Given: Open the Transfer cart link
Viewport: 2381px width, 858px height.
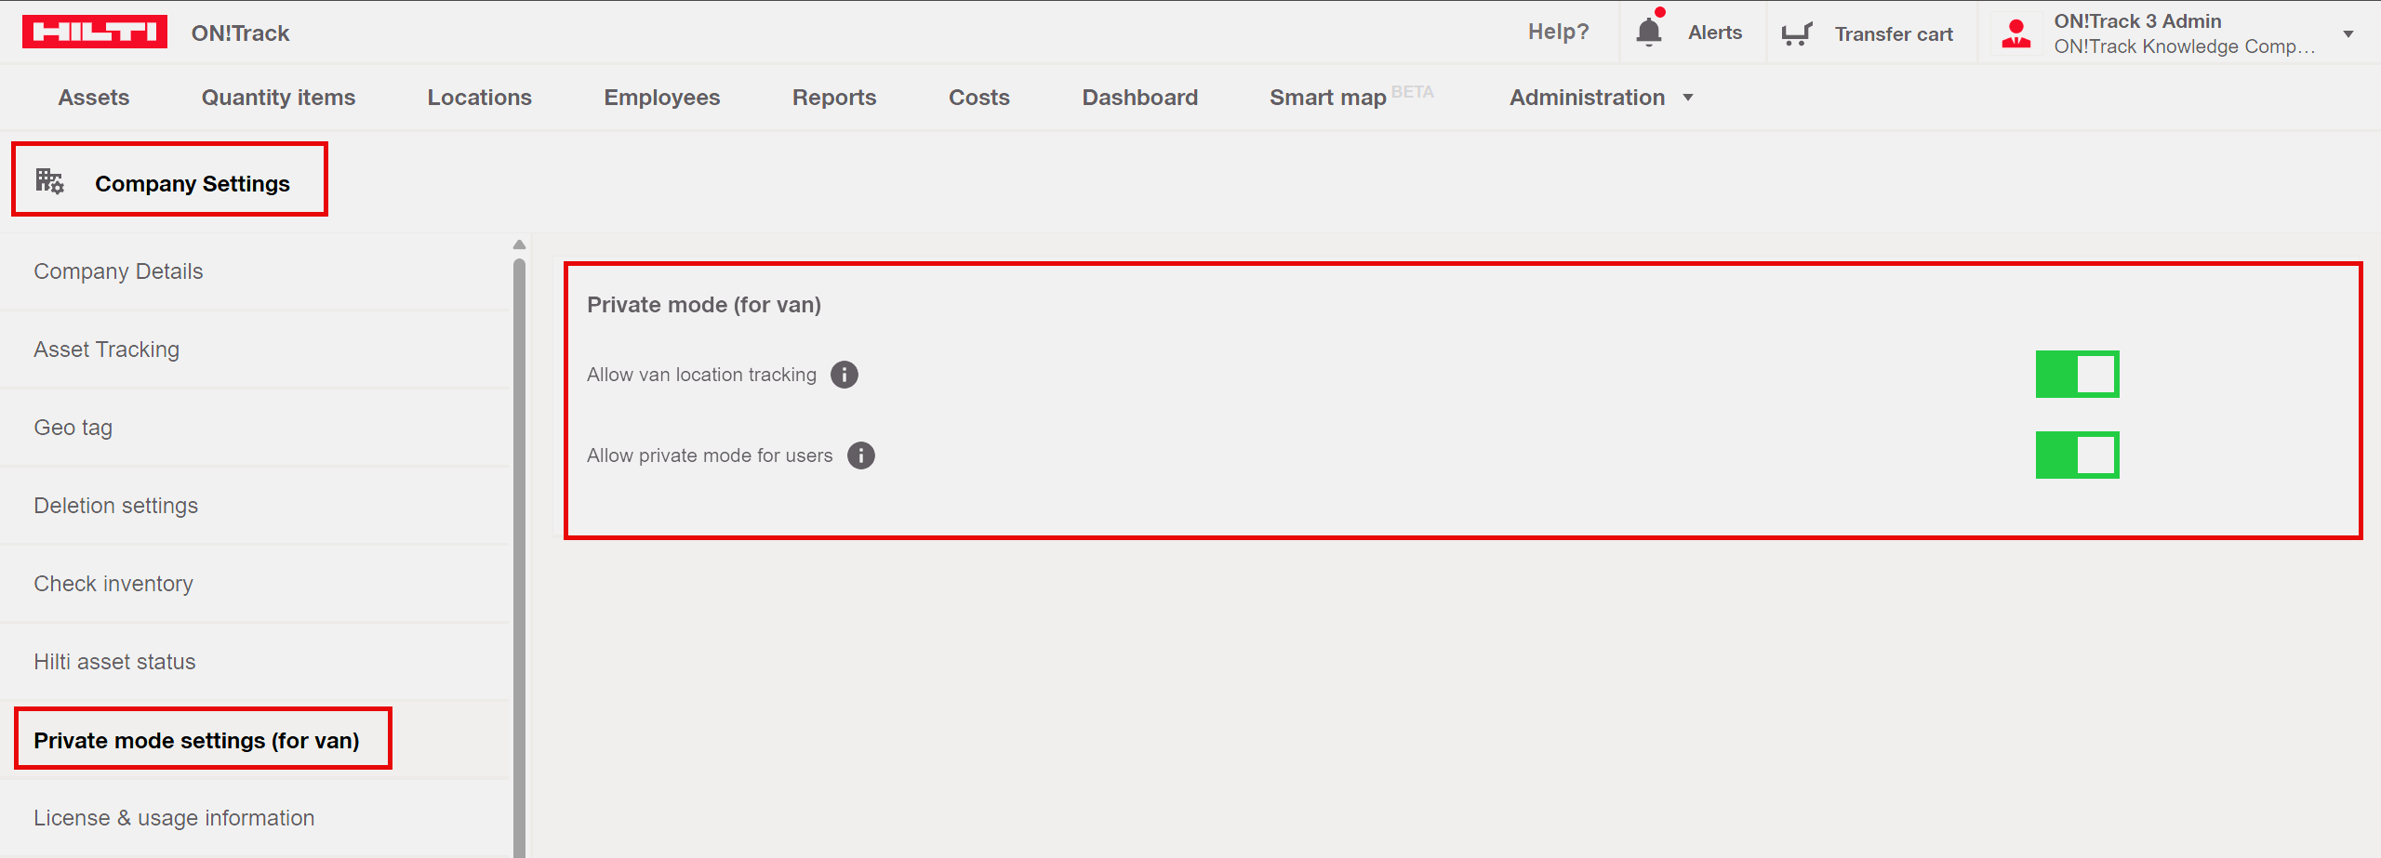Looking at the screenshot, I should coord(1894,34).
